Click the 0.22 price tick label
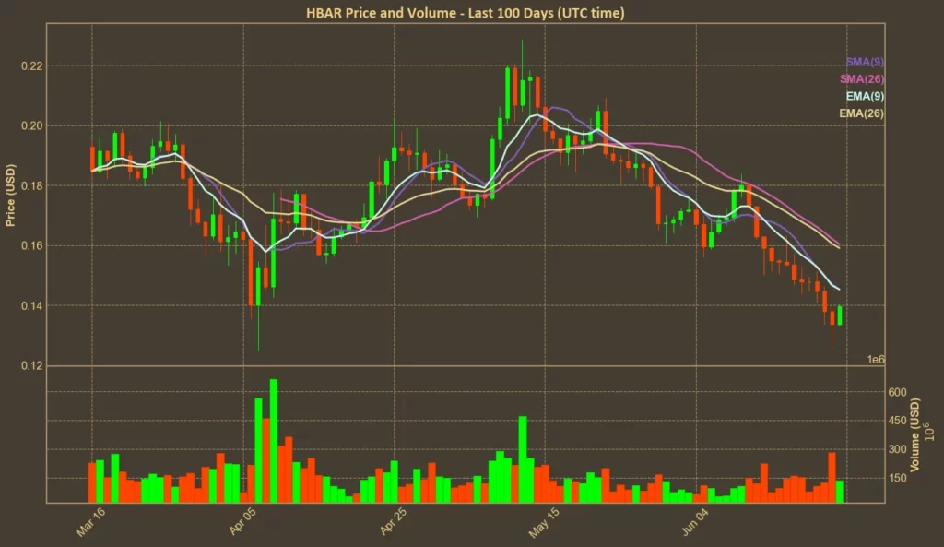The width and height of the screenshot is (944, 547). coord(32,66)
